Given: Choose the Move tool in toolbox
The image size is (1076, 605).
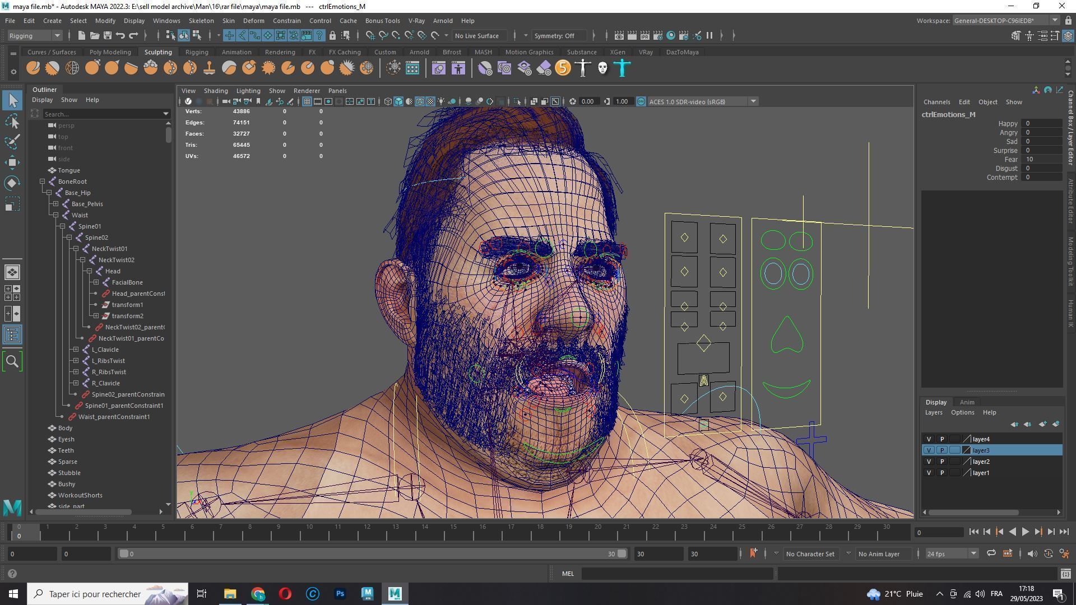Looking at the screenshot, I should pos(12,162).
